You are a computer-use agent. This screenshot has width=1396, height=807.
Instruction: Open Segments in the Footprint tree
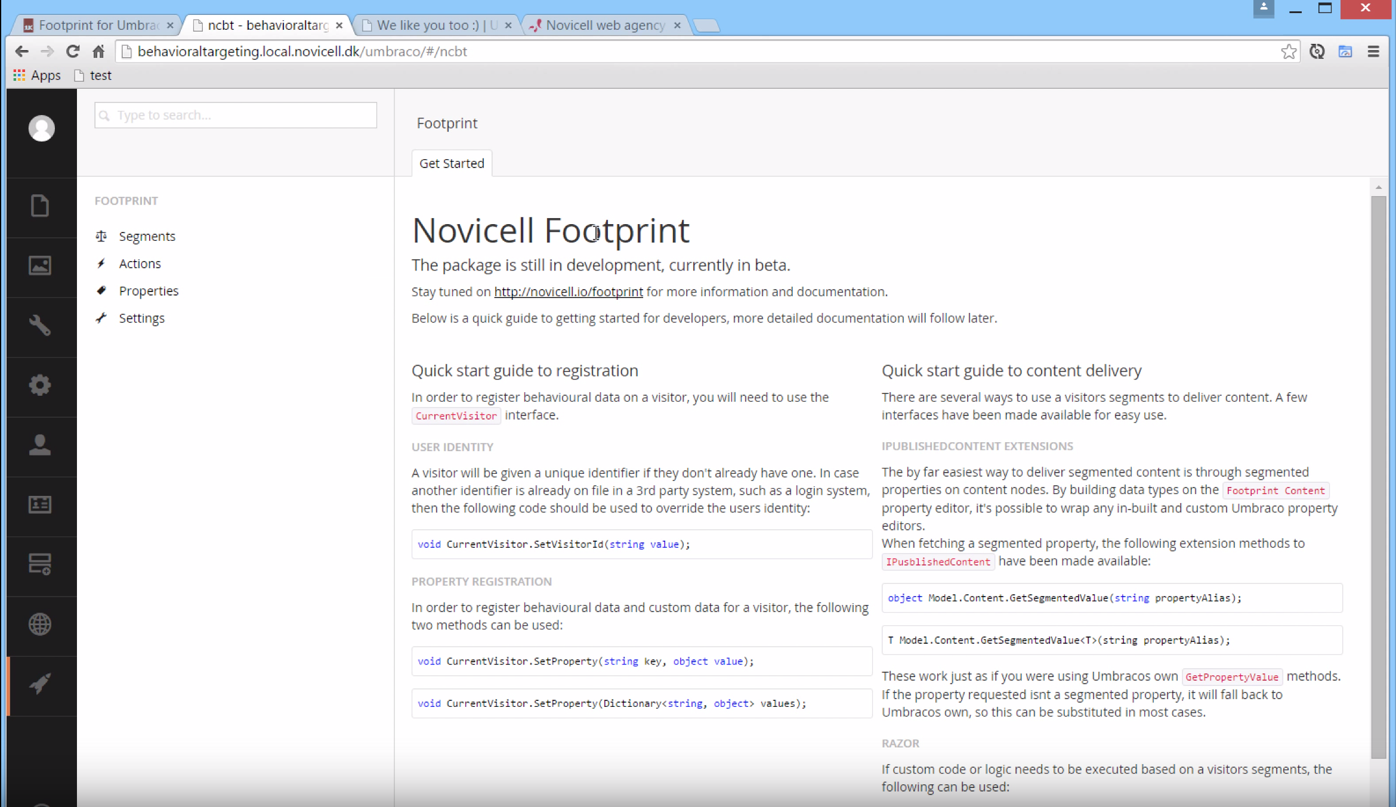coord(147,236)
